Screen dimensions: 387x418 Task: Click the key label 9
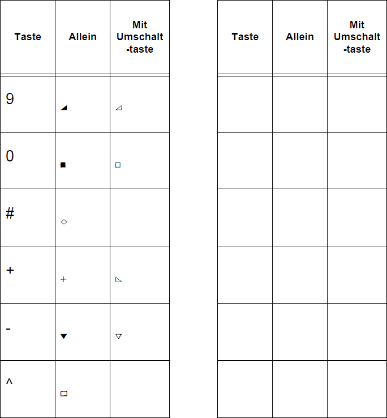pyautogui.click(x=10, y=99)
